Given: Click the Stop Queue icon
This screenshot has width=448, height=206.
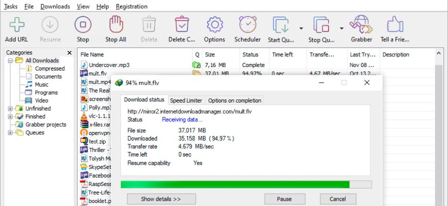Looking at the screenshot, I should point(322,25).
